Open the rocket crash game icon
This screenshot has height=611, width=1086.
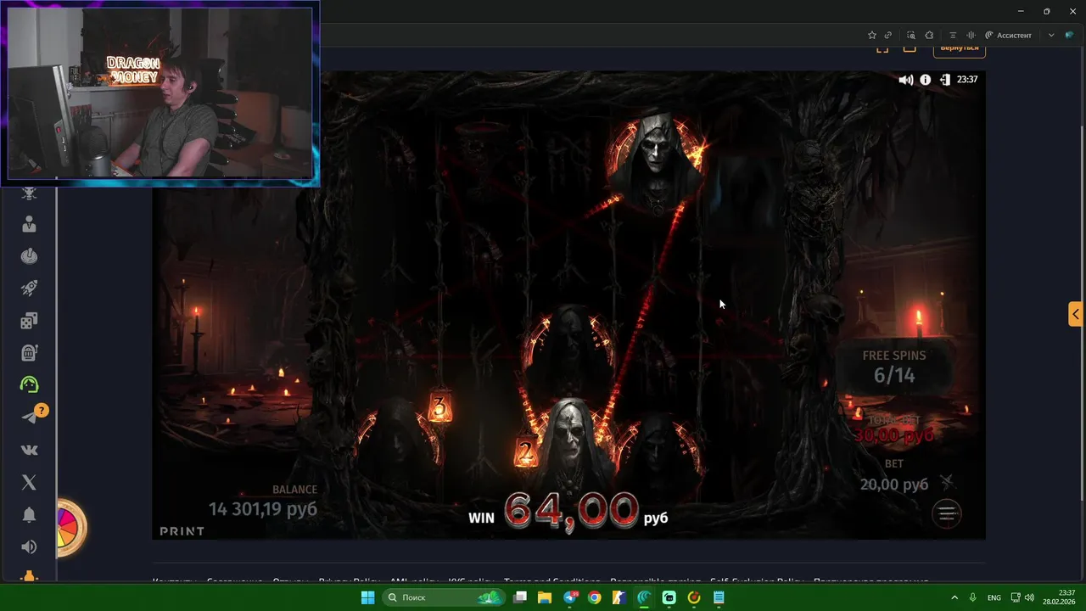click(29, 289)
